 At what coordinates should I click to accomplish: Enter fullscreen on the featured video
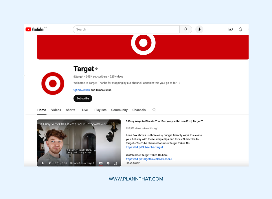[x=115, y=163]
